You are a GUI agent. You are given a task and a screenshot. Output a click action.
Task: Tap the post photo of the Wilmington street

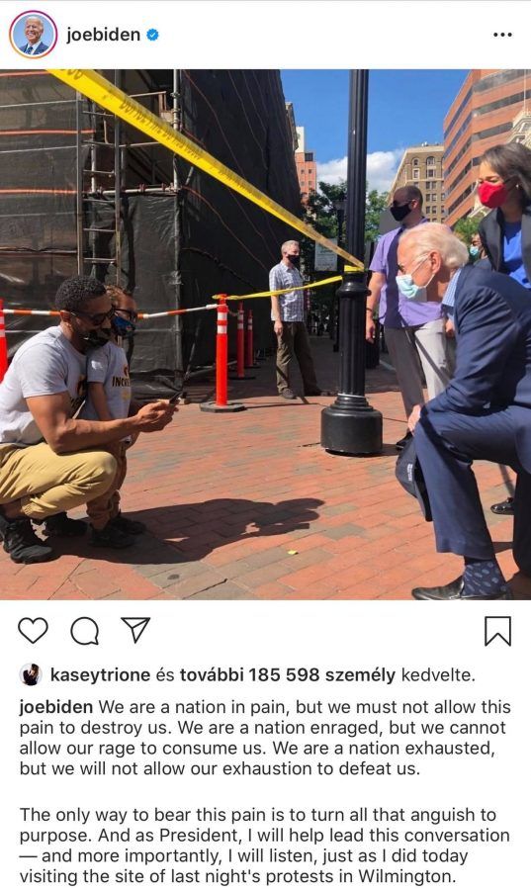pyautogui.click(x=265, y=334)
